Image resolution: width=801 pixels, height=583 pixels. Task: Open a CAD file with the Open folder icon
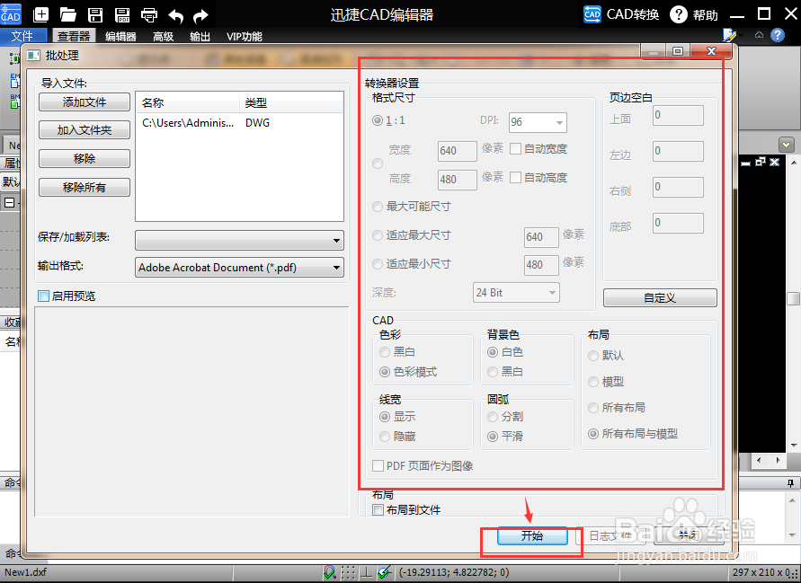[67, 14]
